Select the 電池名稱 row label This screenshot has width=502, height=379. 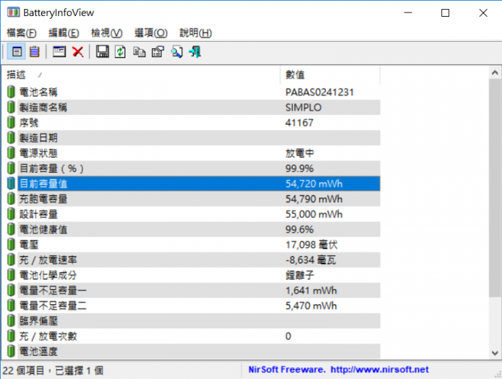click(38, 92)
